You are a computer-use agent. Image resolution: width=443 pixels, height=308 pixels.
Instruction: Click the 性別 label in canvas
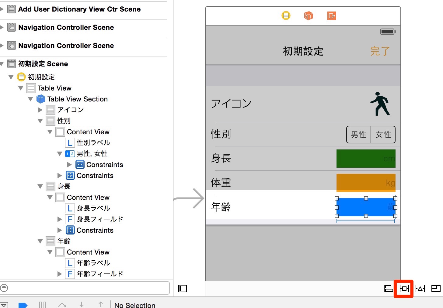[x=221, y=134]
